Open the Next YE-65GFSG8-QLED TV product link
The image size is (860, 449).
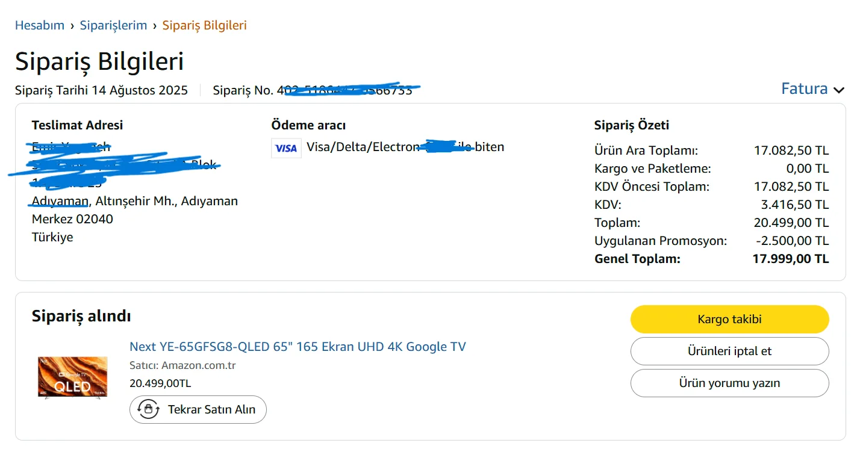pos(298,347)
